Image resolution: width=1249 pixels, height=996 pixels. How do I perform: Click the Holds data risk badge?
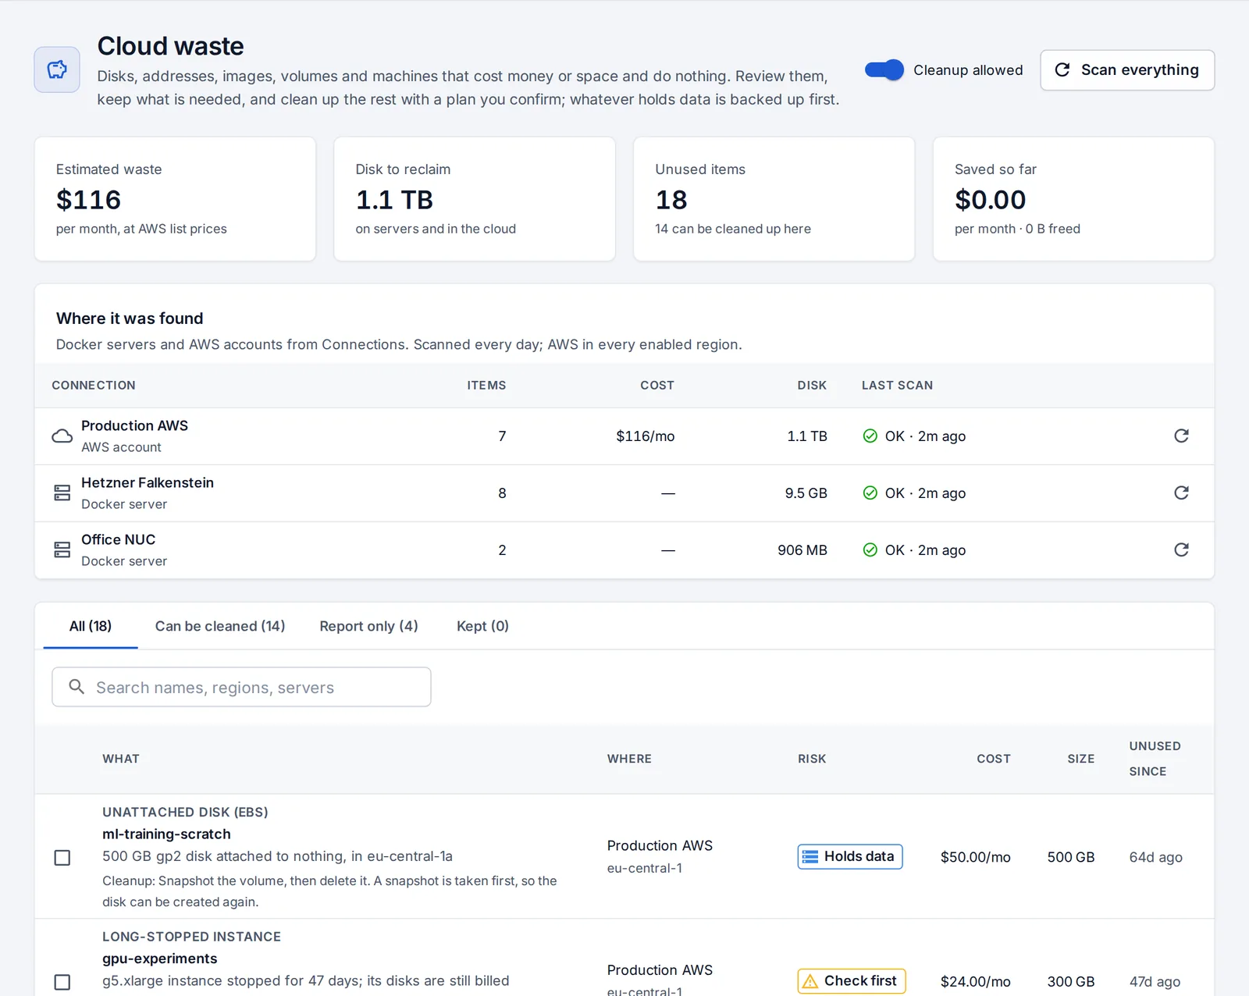[850, 856]
